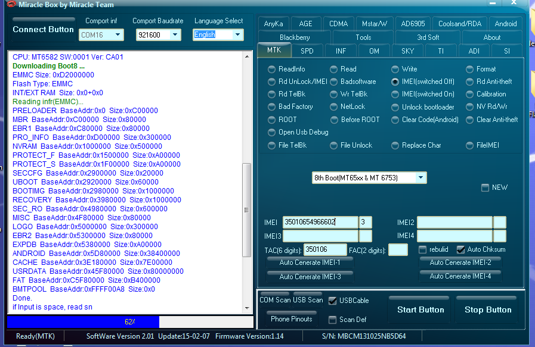Open the Language Select dropdown
The width and height of the screenshot is (535, 347).
coord(238,35)
